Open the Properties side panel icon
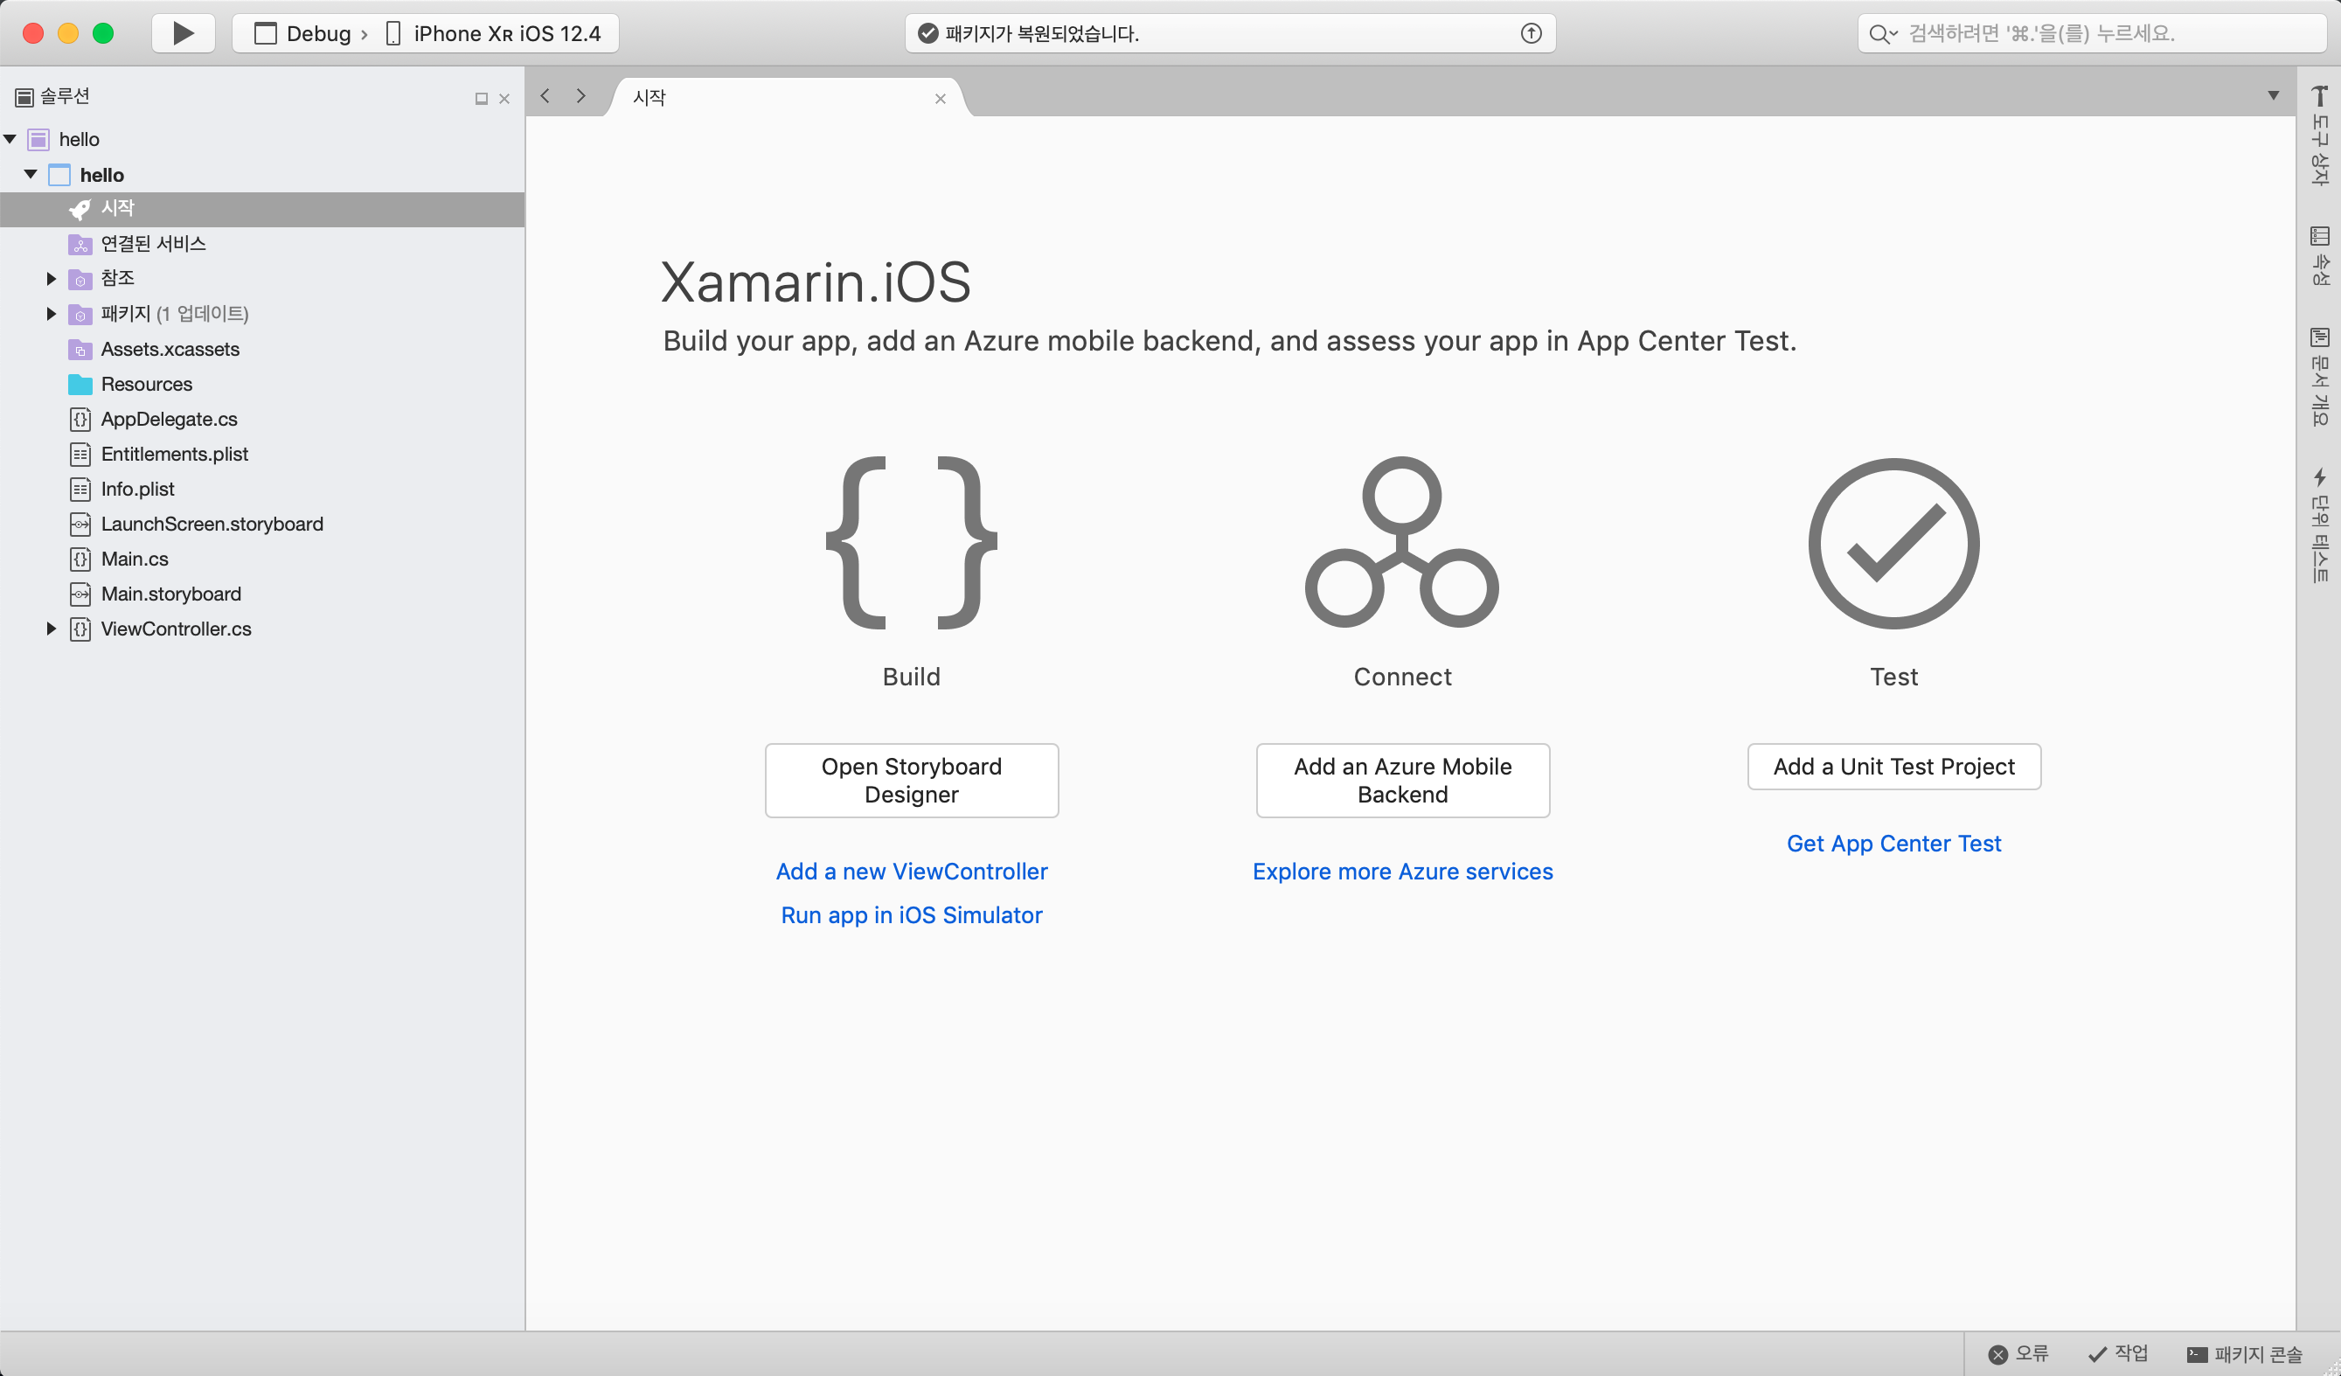Image resolution: width=2341 pixels, height=1376 pixels. point(2320,236)
